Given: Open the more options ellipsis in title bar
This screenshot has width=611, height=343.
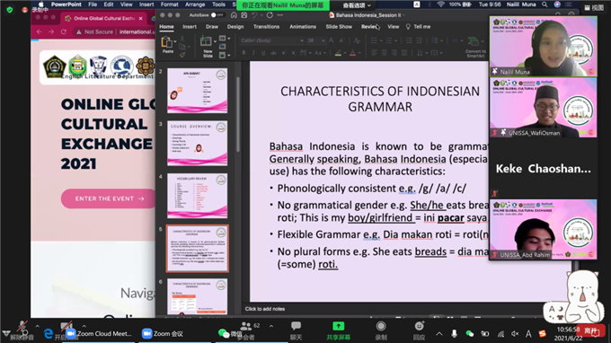Looking at the screenshot, I should point(280,15).
